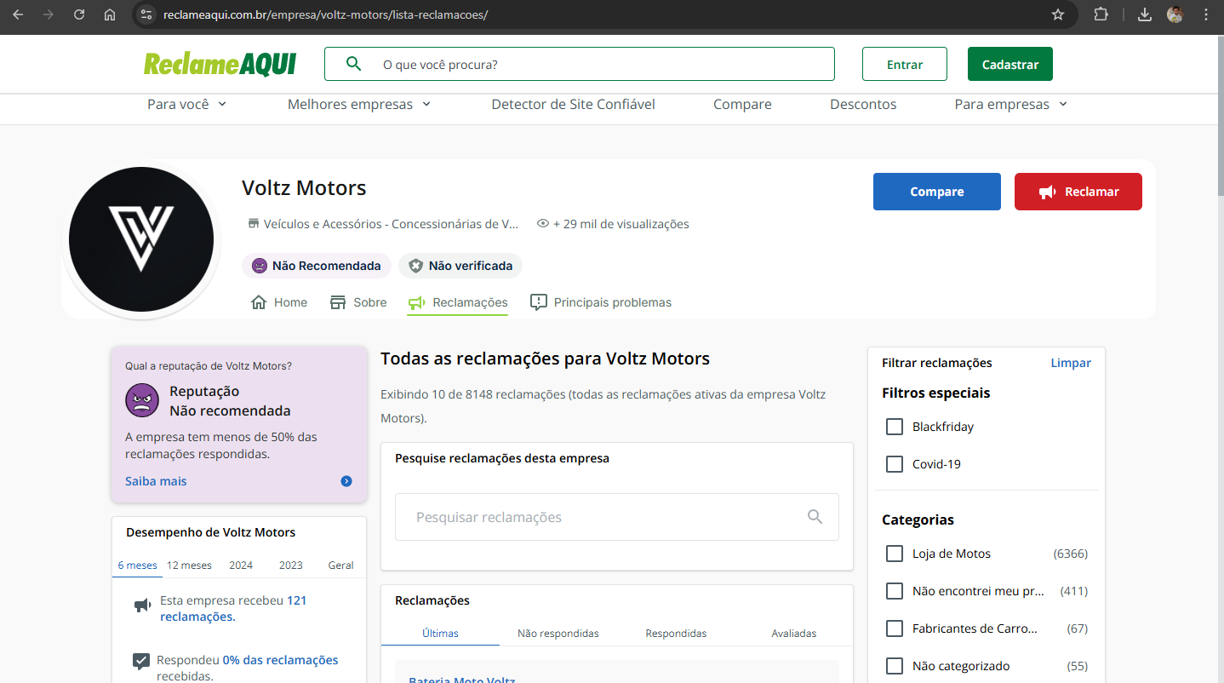
Task: Click the Não Recomendada badge
Action: pos(317,266)
